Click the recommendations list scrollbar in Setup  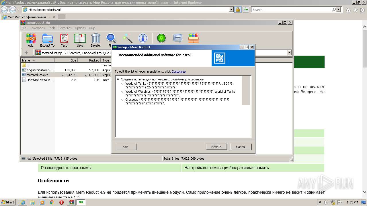tap(246, 91)
